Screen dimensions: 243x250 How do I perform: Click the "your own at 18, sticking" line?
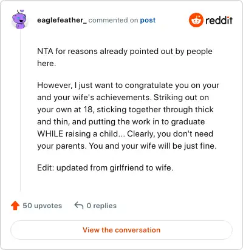(125, 110)
